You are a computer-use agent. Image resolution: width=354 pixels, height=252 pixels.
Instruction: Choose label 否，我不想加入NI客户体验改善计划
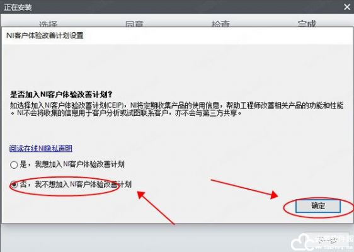click(76, 184)
